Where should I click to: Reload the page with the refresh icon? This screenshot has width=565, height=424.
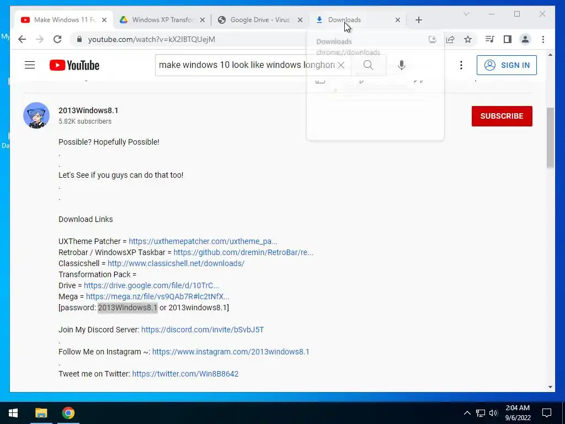coord(57,39)
